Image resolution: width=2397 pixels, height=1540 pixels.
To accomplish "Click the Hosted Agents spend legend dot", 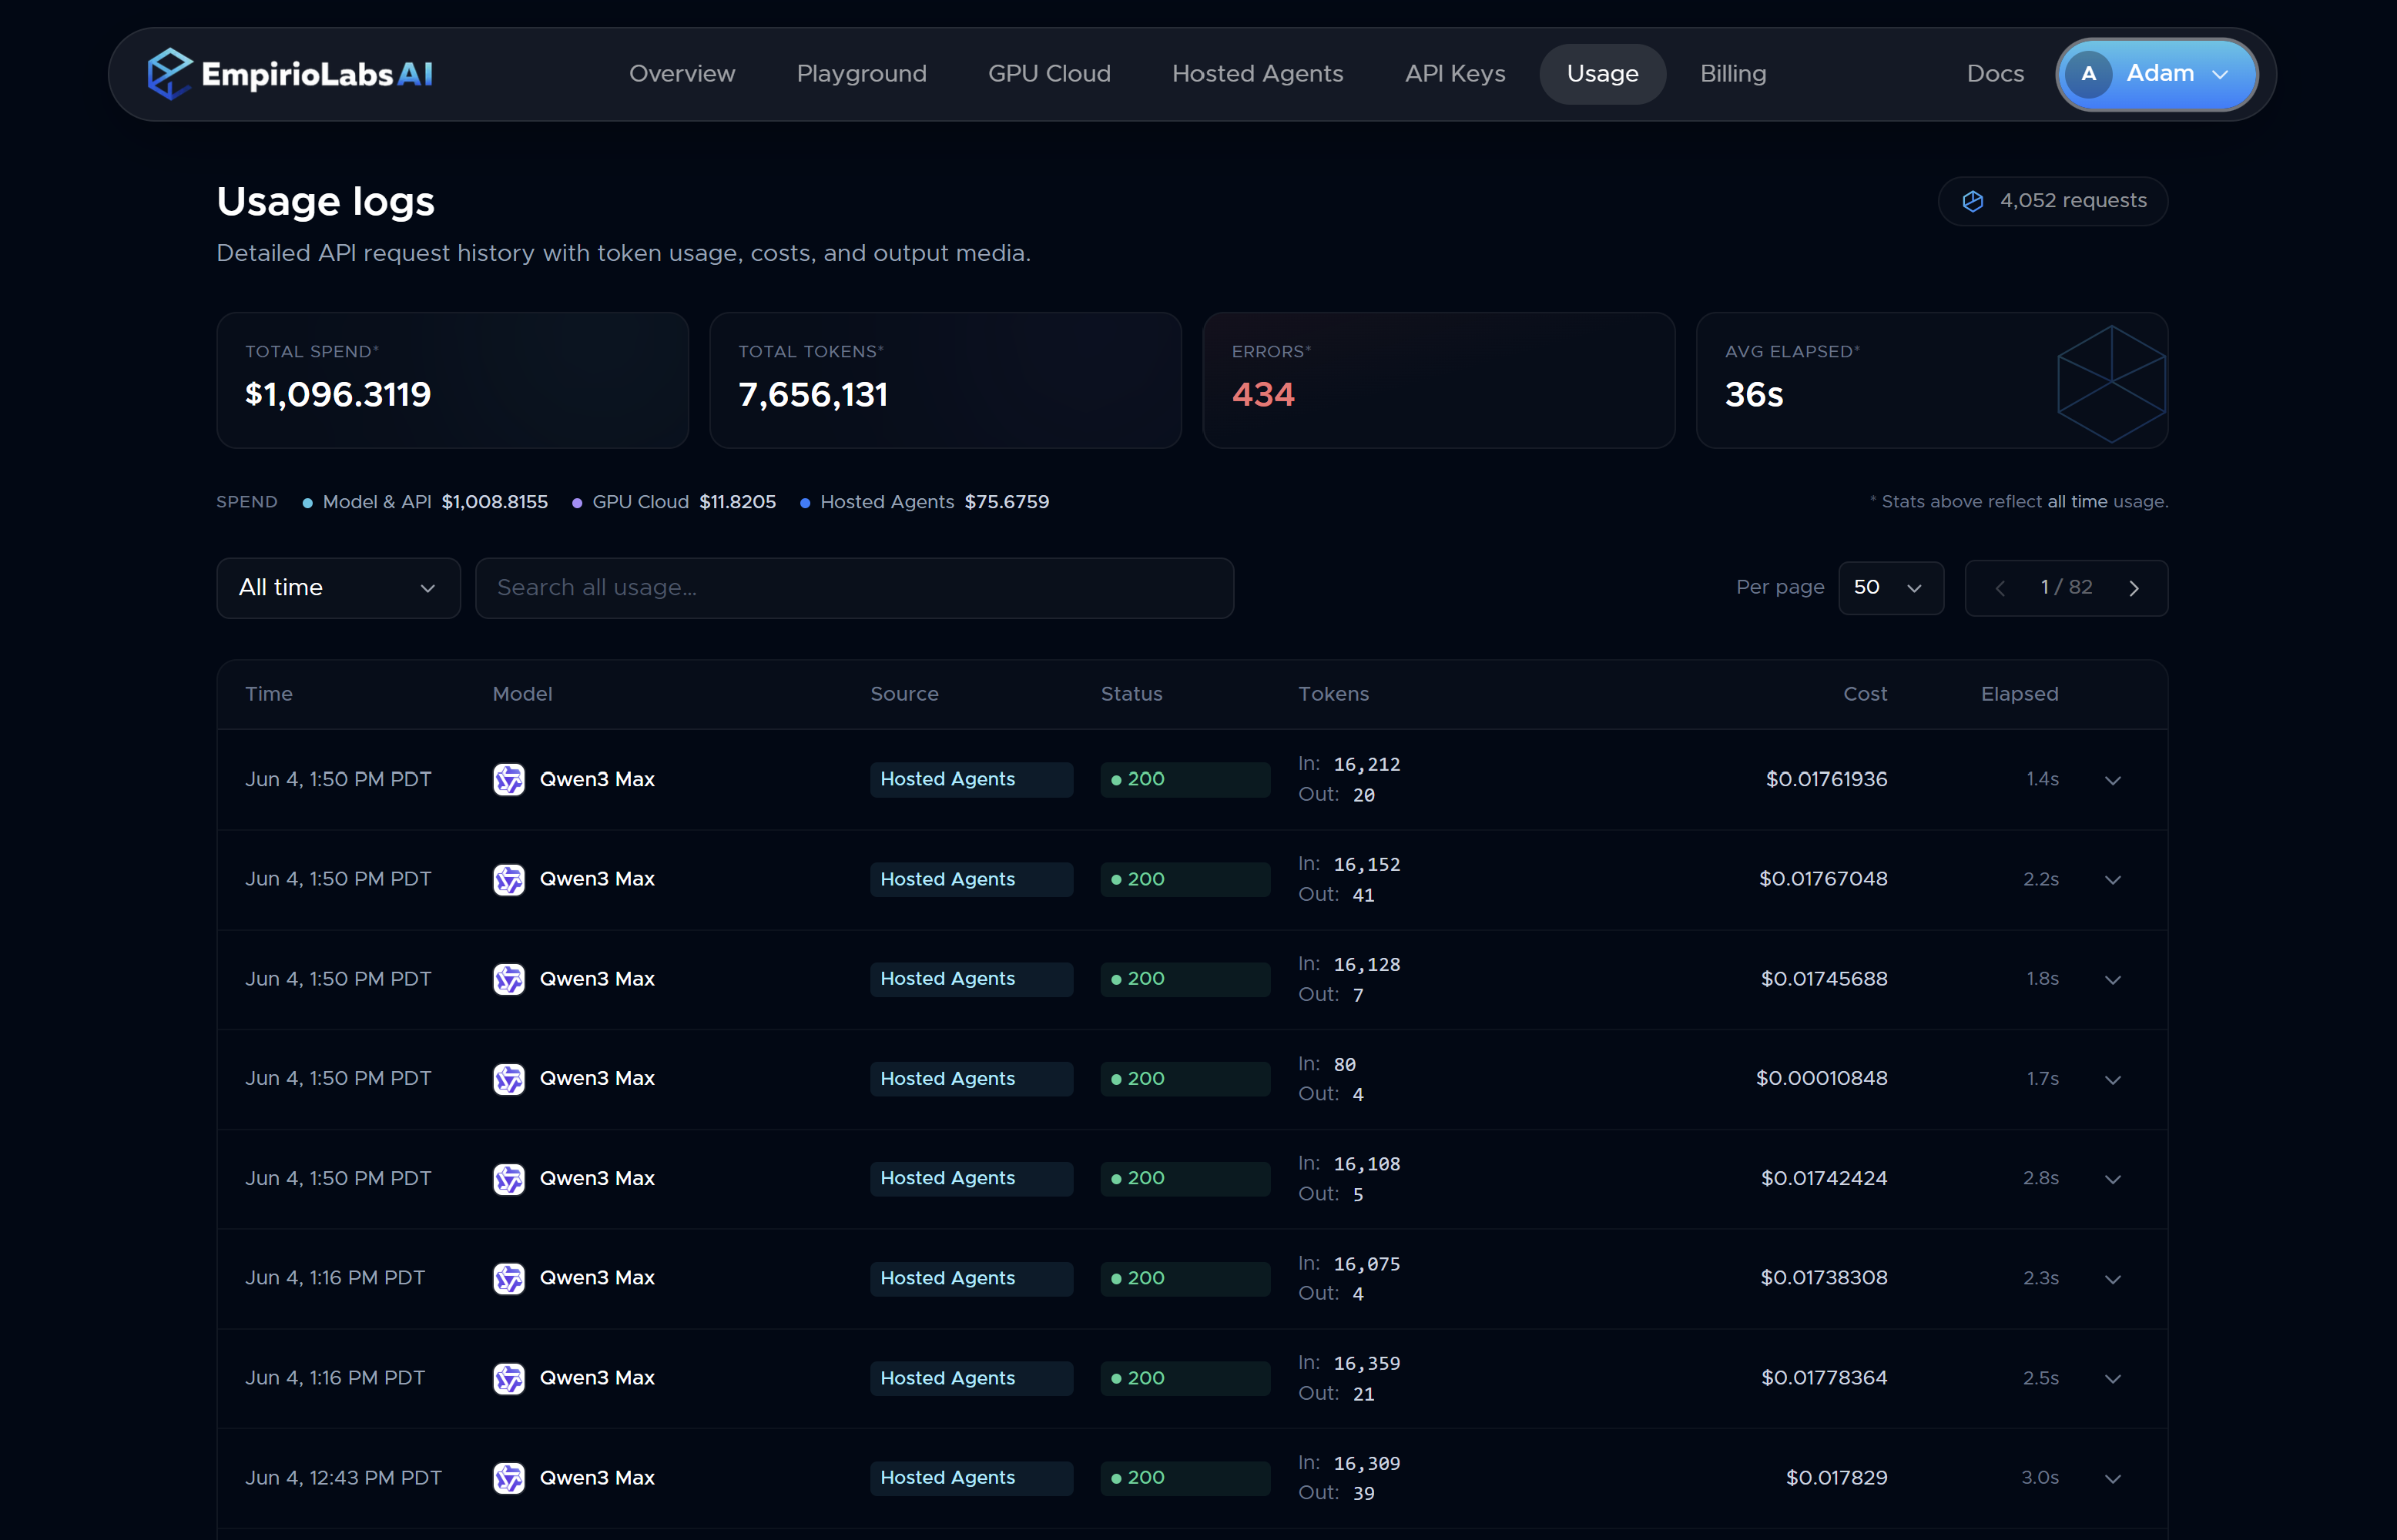I will click(x=805, y=503).
